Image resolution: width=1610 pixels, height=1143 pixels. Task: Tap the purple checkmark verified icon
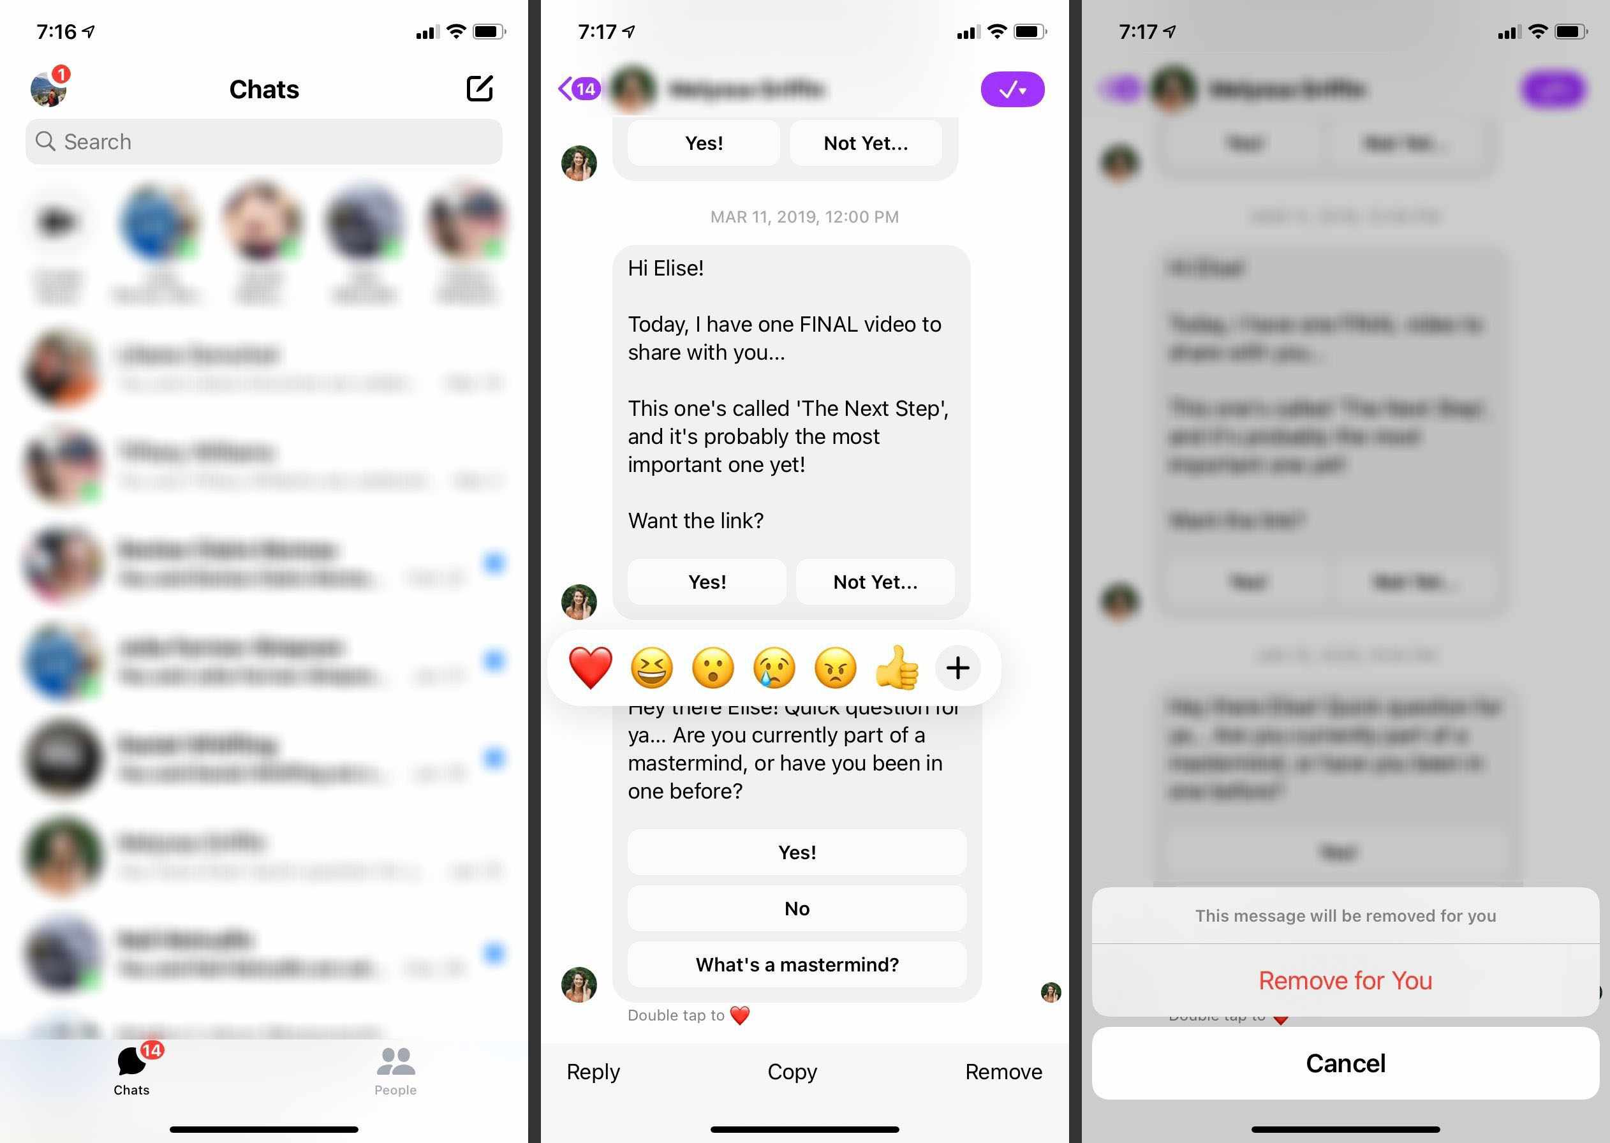tap(1014, 88)
